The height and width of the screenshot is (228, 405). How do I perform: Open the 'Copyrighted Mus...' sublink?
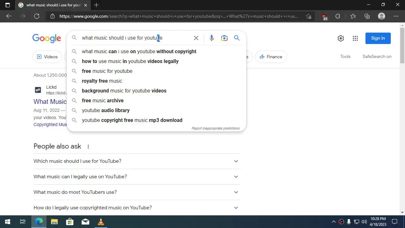(x=50, y=124)
